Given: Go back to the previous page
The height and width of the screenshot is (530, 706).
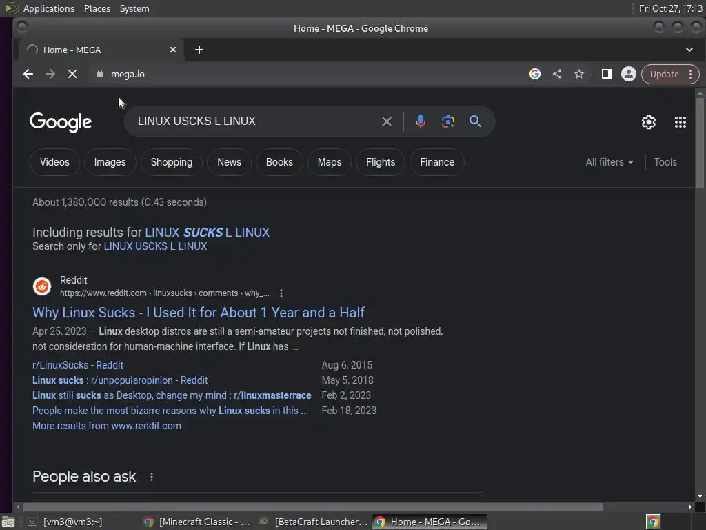Looking at the screenshot, I should (28, 74).
